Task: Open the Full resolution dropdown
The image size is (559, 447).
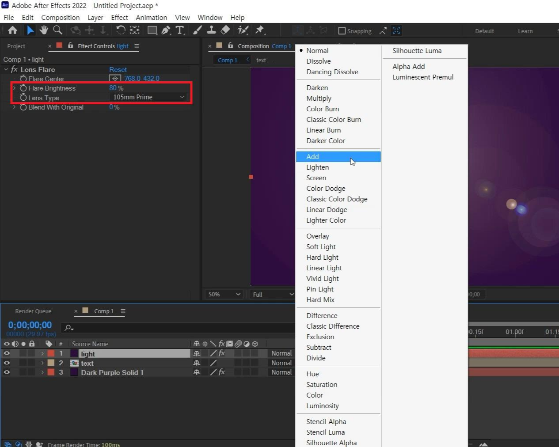Action: coord(272,294)
